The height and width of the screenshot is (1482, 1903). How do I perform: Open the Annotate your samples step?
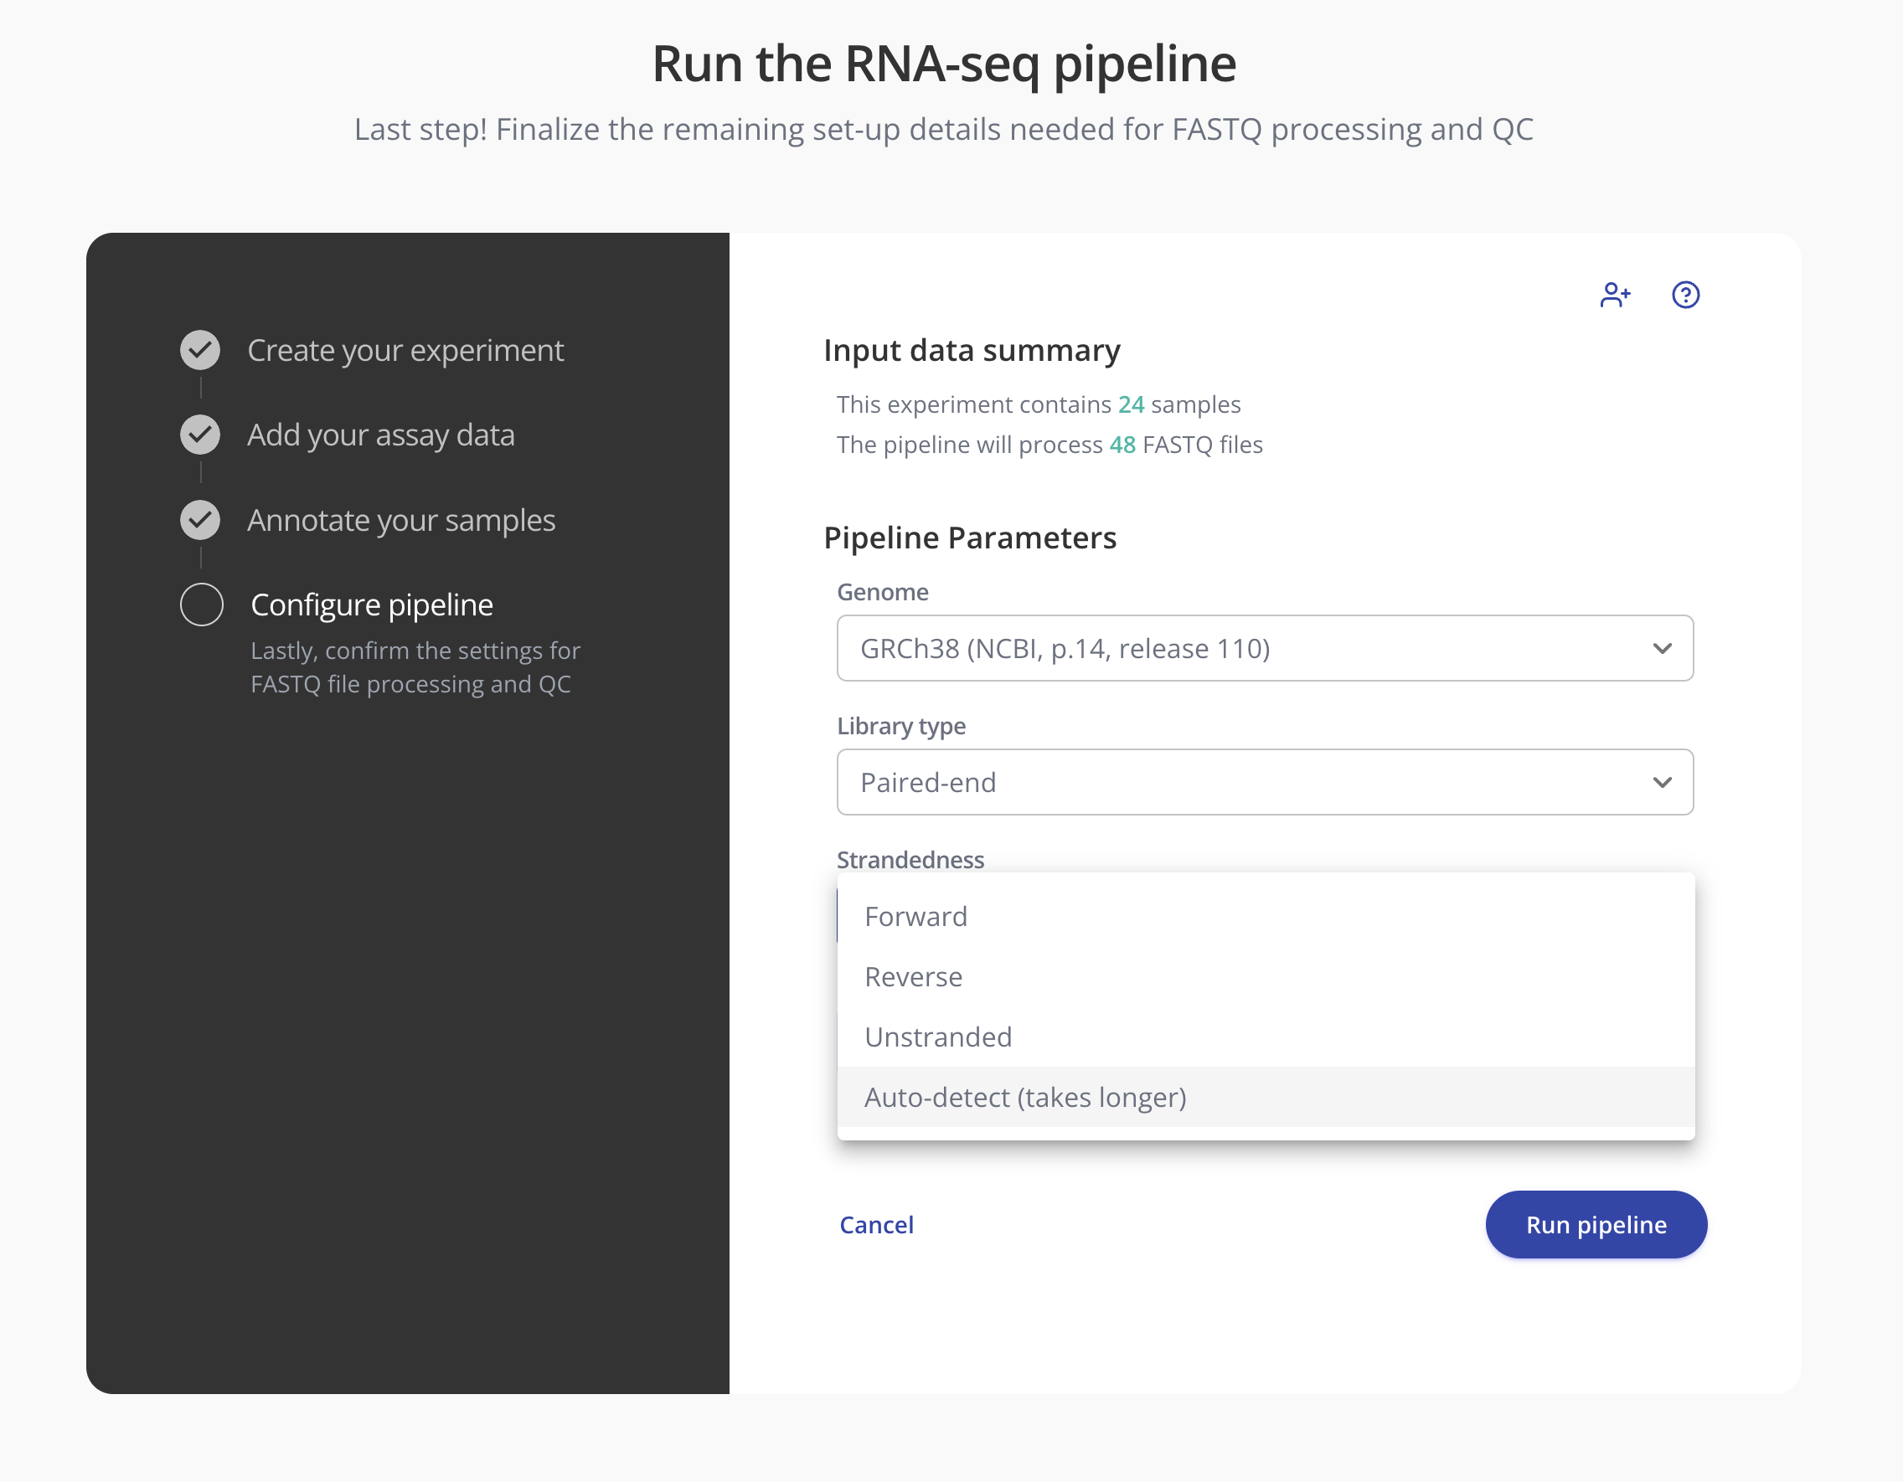point(401,520)
